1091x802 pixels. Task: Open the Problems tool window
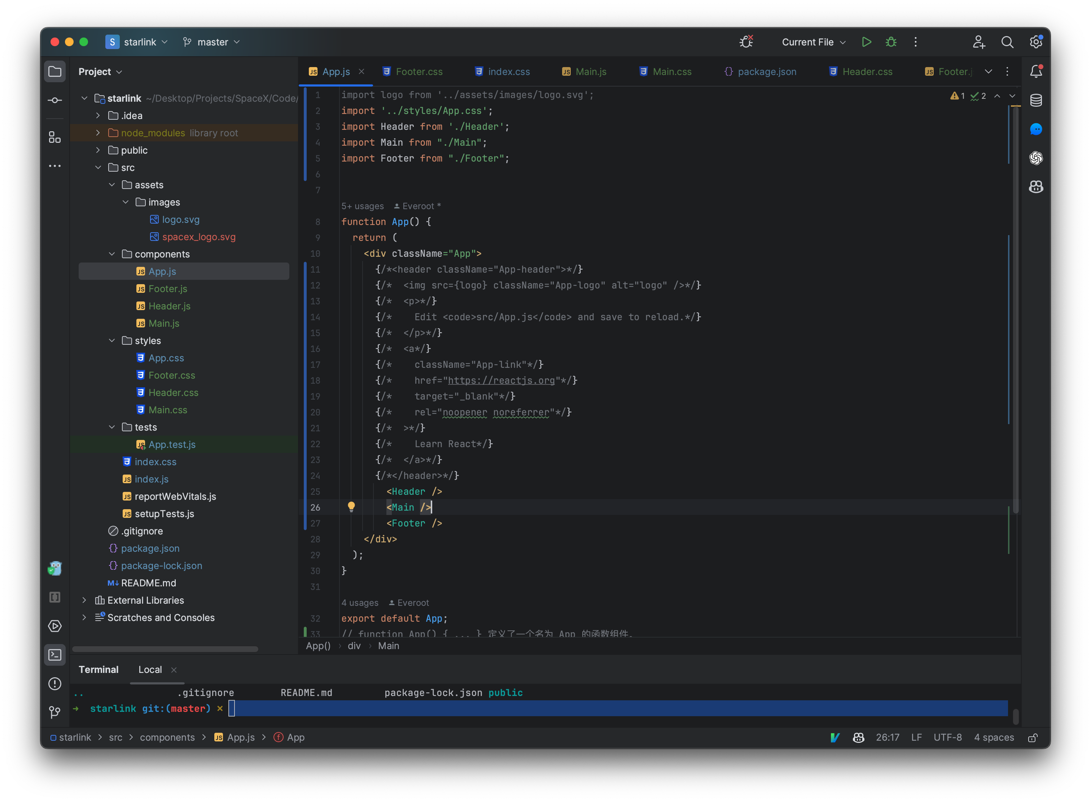pyautogui.click(x=55, y=684)
